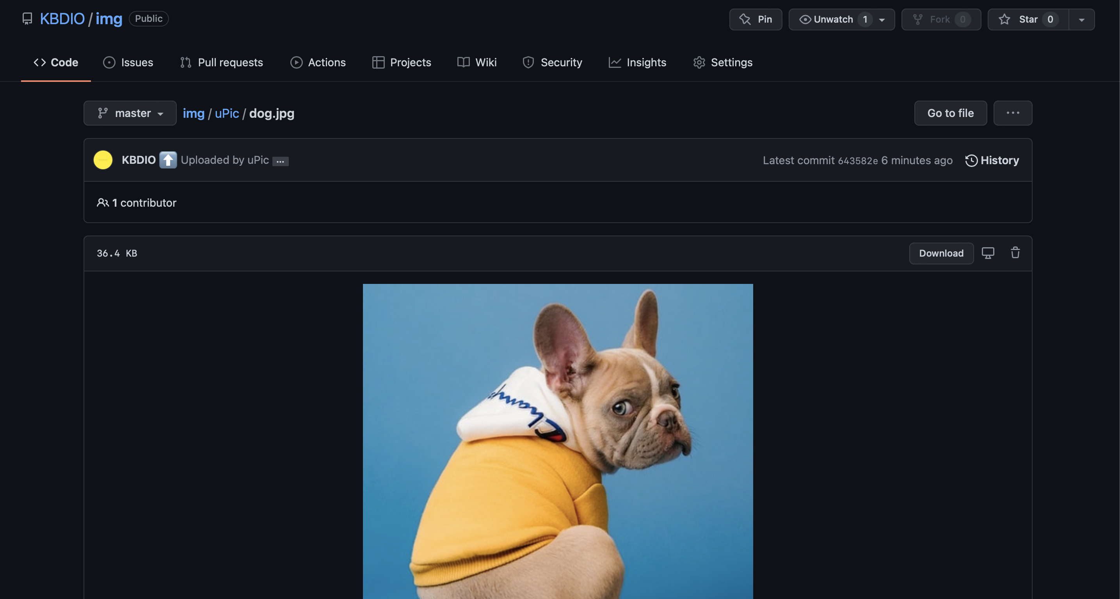Click the contributors people icon

point(103,202)
